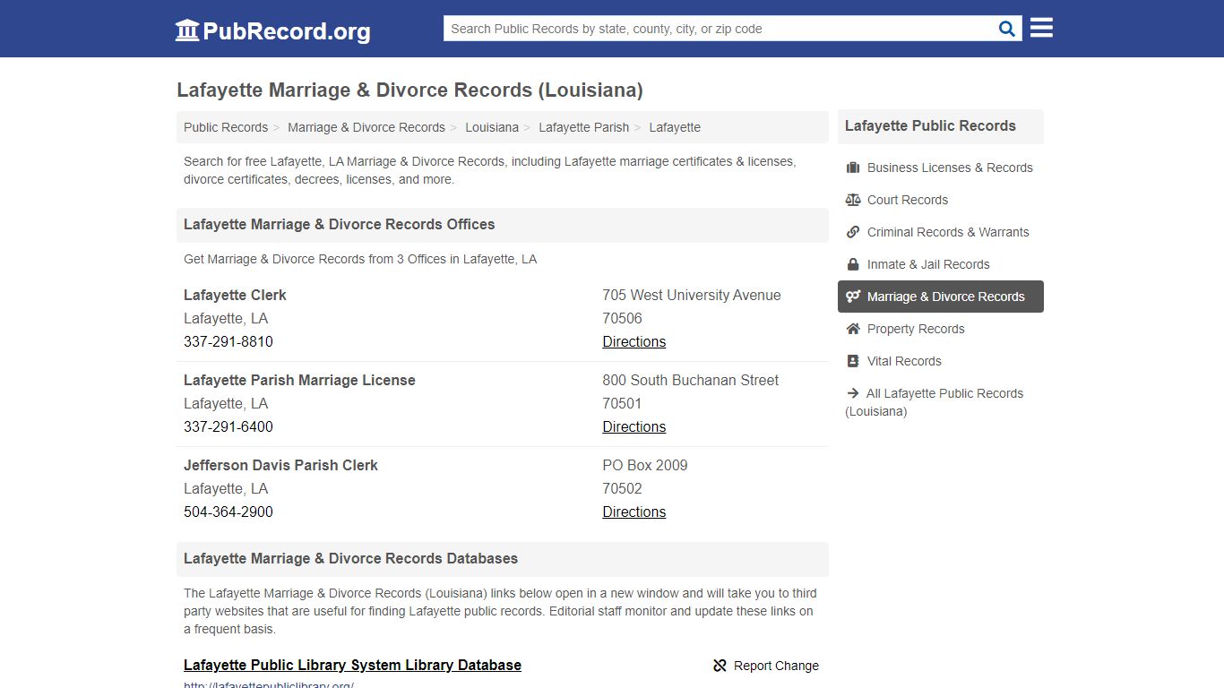Viewport: 1224px width, 688px height.
Task: Click the search magnifier icon
Action: [1007, 29]
